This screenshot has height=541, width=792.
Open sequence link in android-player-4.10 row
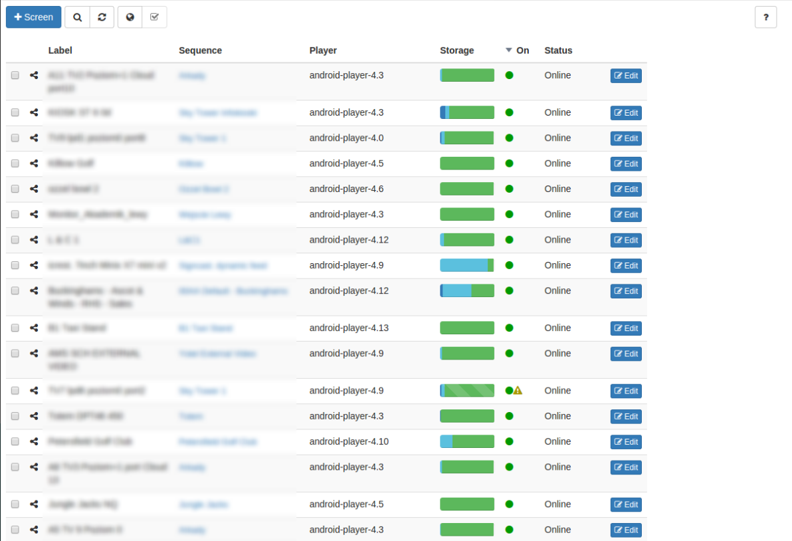coord(218,442)
